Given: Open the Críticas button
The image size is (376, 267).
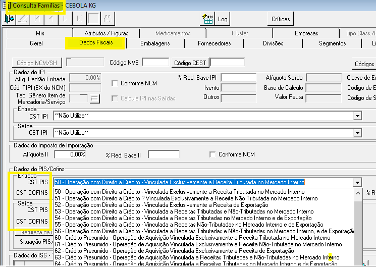Looking at the screenshot, I should click(281, 19).
